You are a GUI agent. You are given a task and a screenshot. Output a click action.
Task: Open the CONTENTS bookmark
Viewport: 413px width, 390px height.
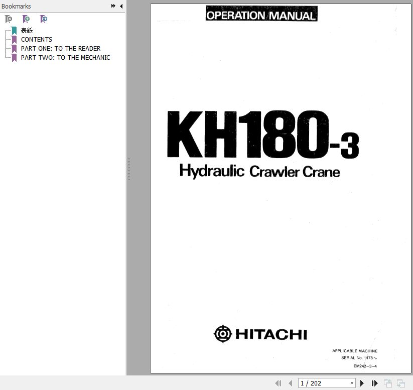click(x=37, y=40)
